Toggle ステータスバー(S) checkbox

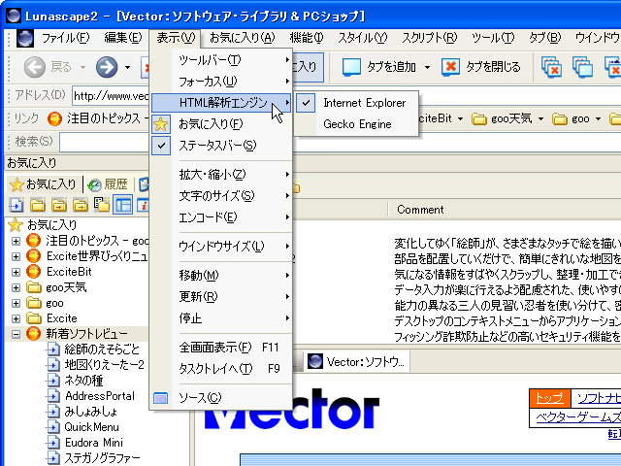click(x=222, y=146)
